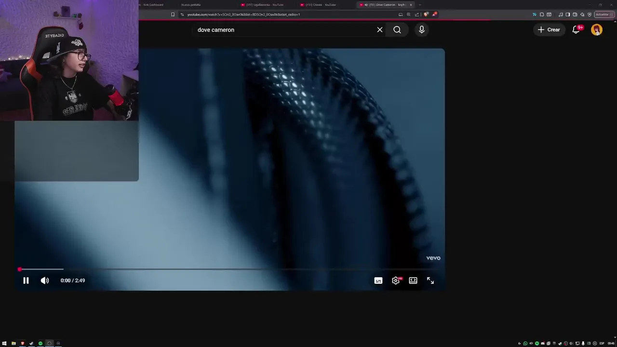
Task: Close the Dove Cameron browser tab
Action: [411, 5]
